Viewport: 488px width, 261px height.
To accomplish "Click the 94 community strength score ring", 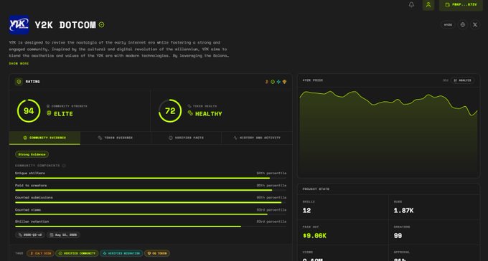I will pyautogui.click(x=29, y=110).
